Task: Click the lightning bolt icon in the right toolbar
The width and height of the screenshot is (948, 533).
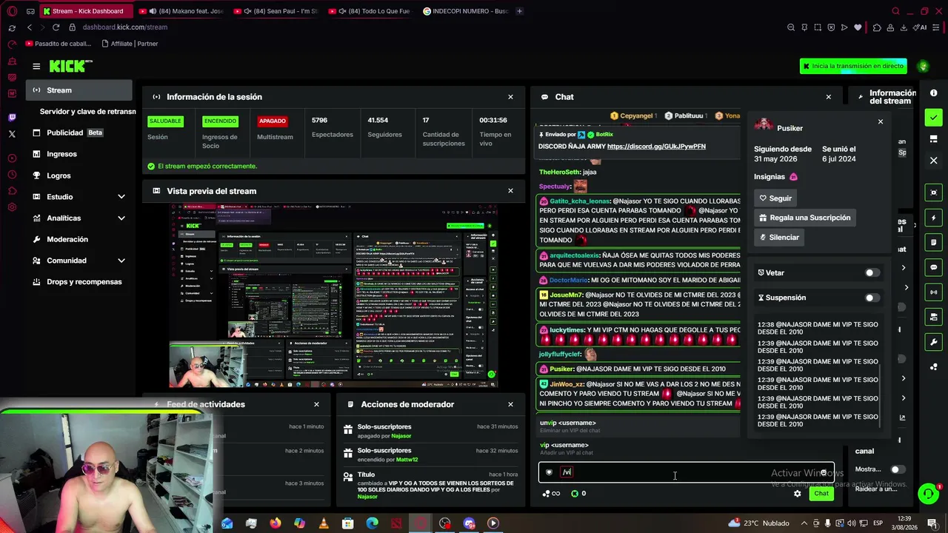Action: 934,218
